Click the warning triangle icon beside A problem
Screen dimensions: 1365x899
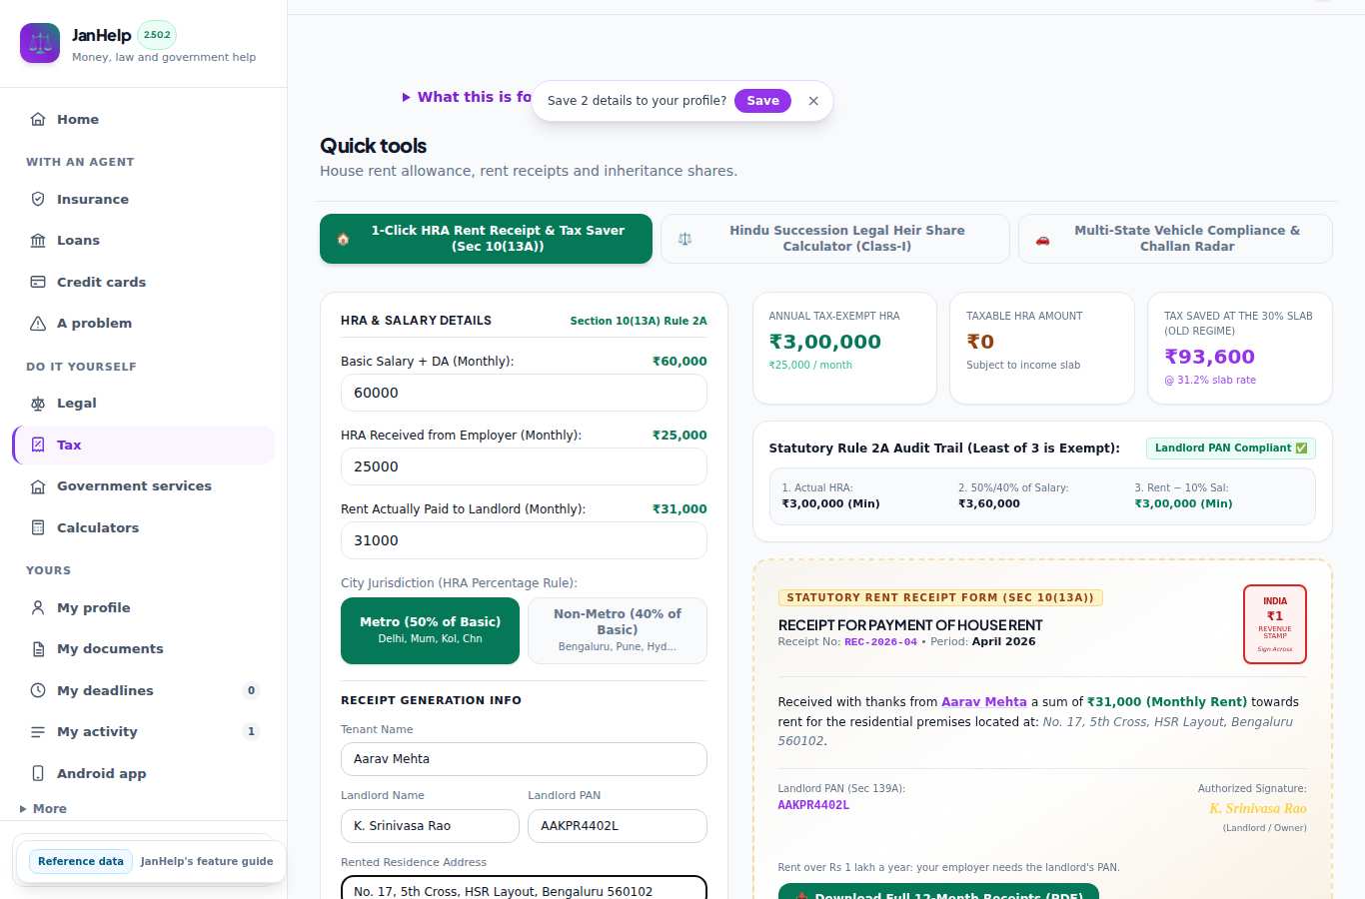coord(38,323)
